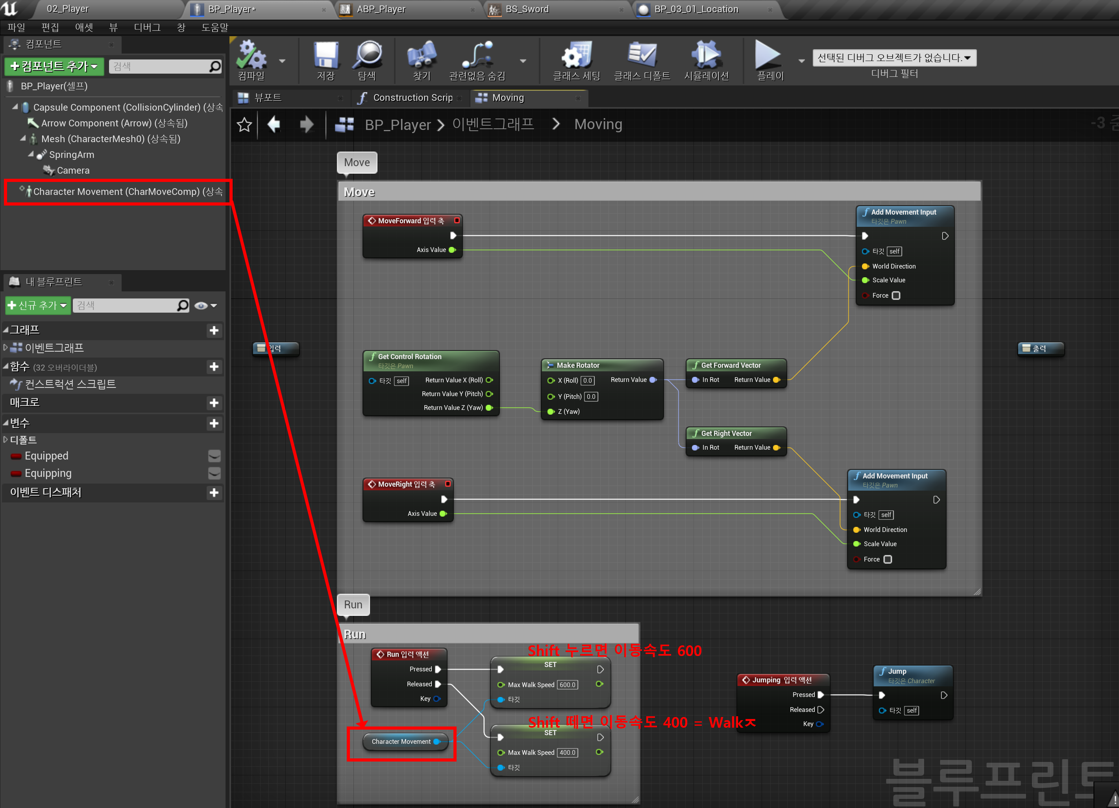Viewport: 1119px width, 808px height.
Task: Click the Compile toolbar icon
Action: coord(251,56)
